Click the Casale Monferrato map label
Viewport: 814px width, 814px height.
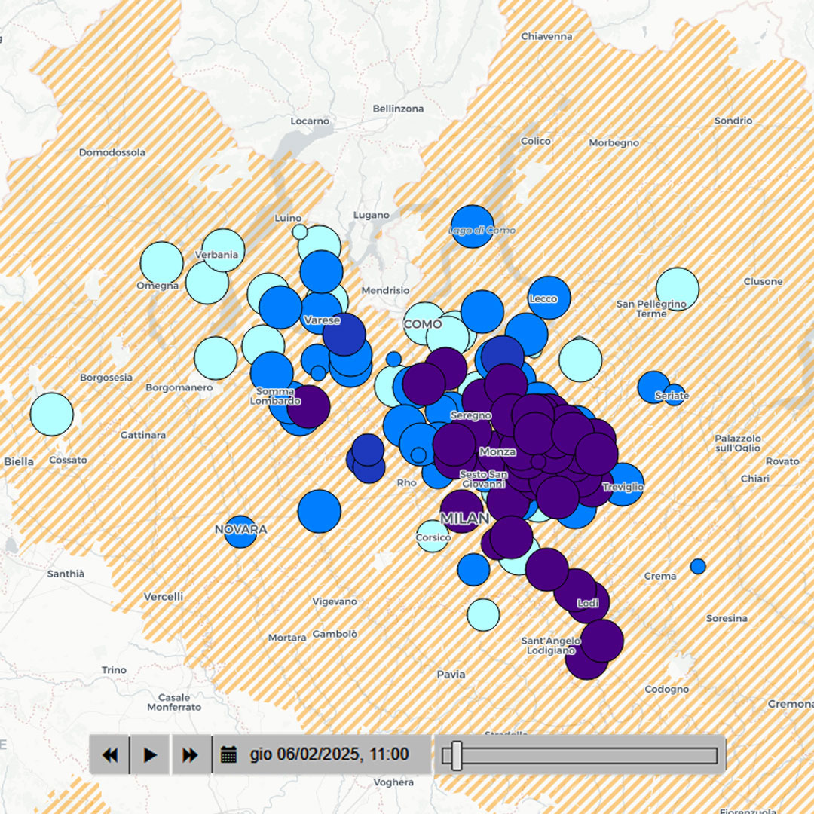coord(174,702)
